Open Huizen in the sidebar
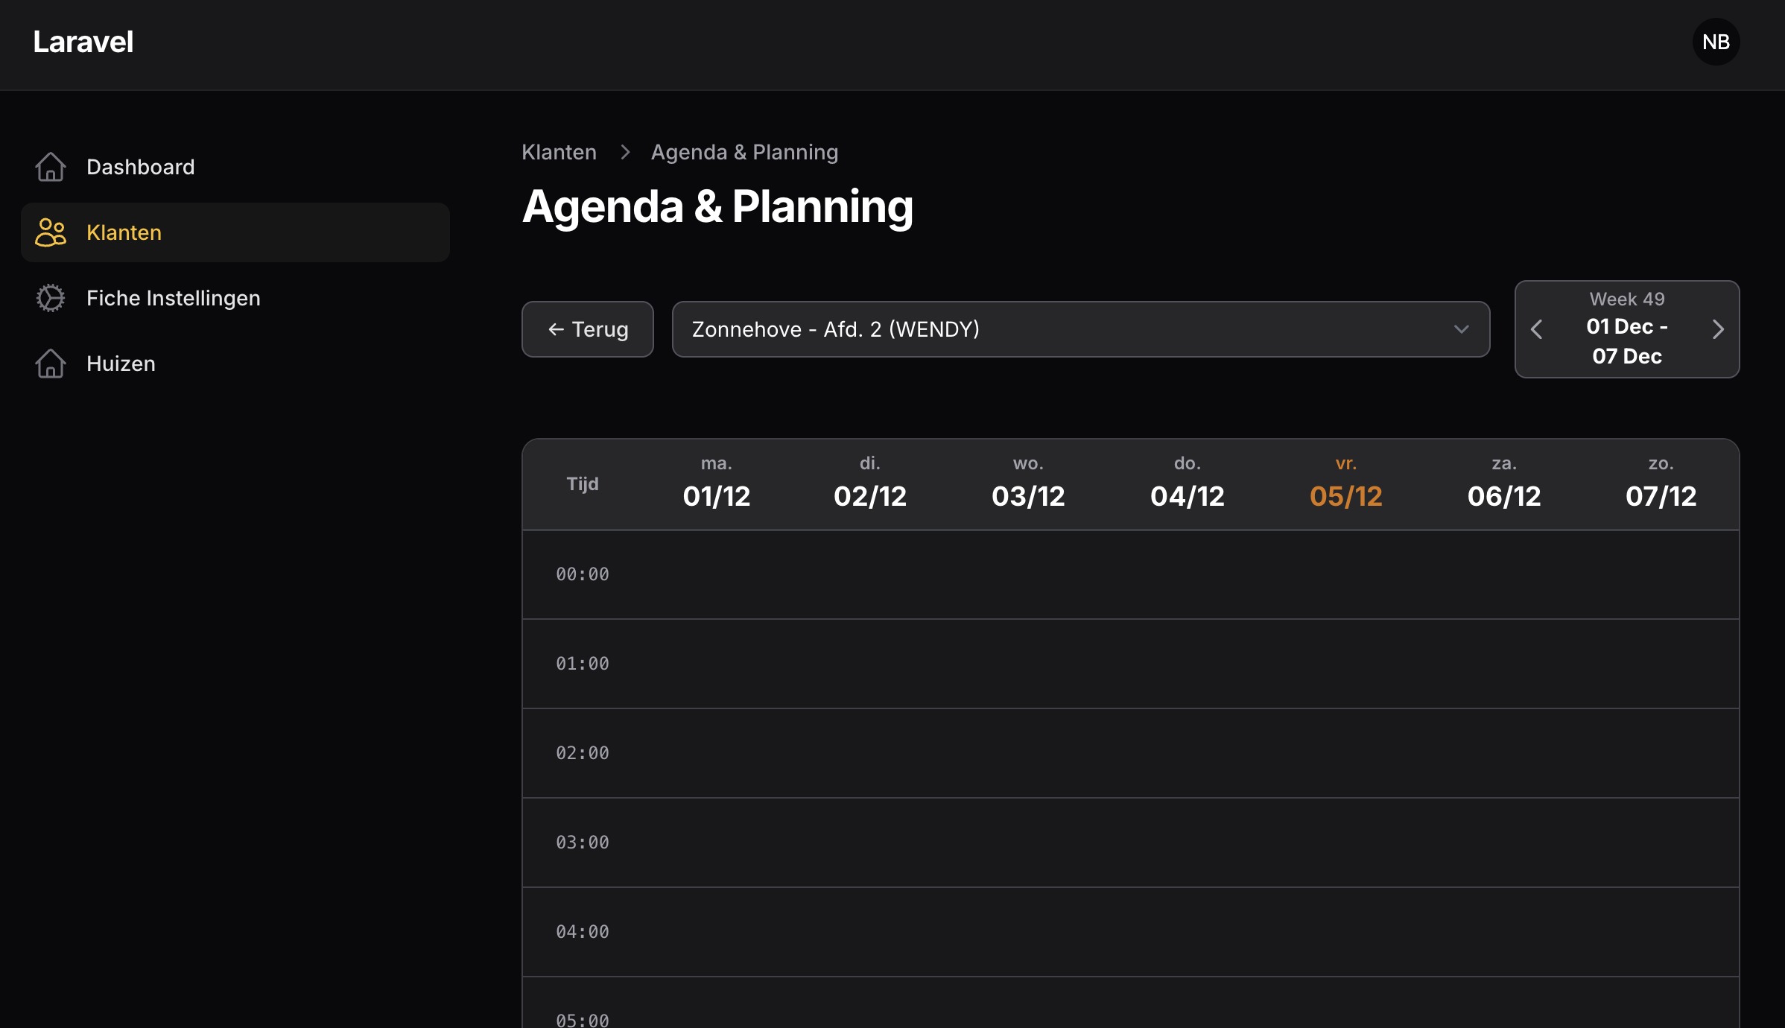The height and width of the screenshot is (1028, 1785). pos(121,364)
